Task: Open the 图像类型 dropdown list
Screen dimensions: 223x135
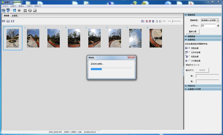Action: [x=217, y=20]
